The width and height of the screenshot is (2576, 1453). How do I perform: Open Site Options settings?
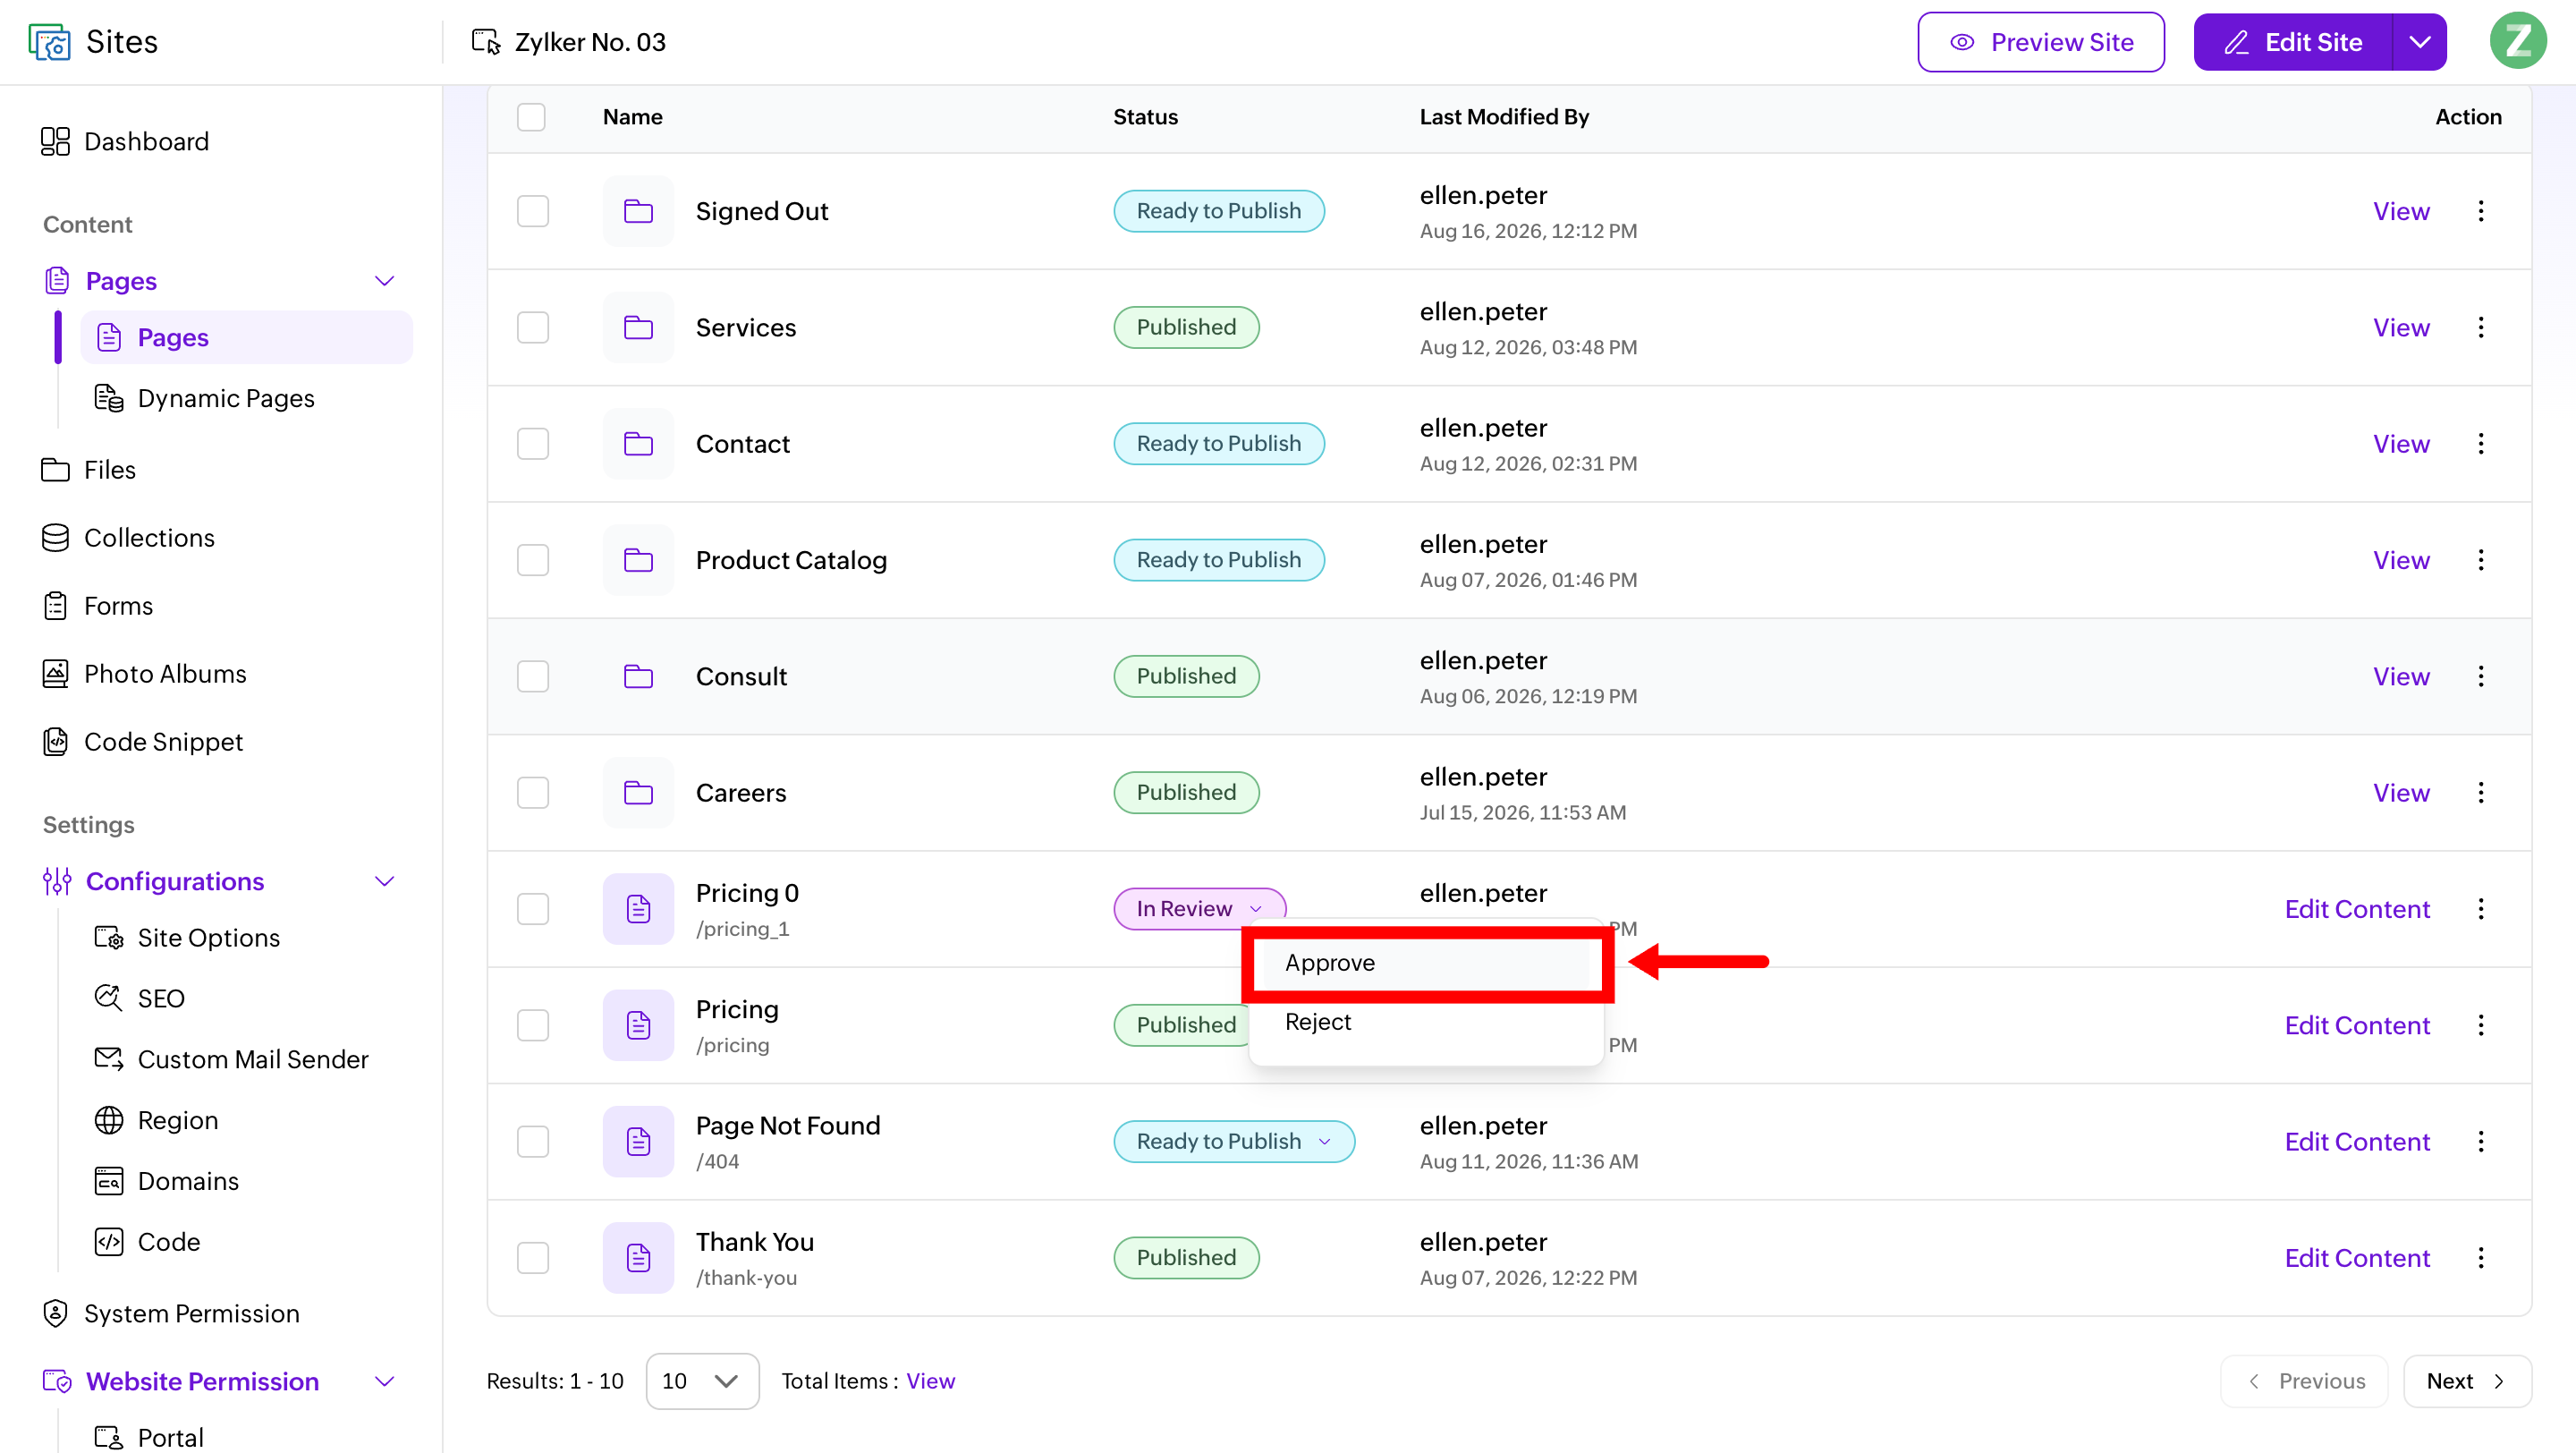[x=187, y=938]
